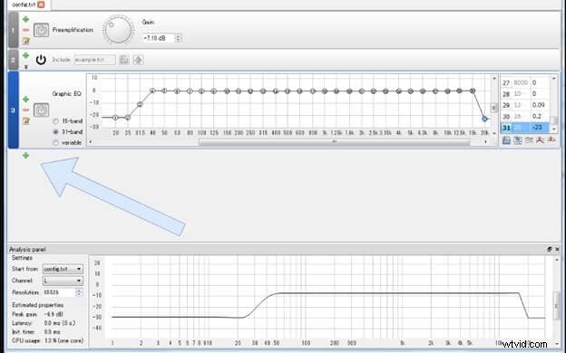Float the Analysis panel
Screen dimensions: 566x353
549,249
